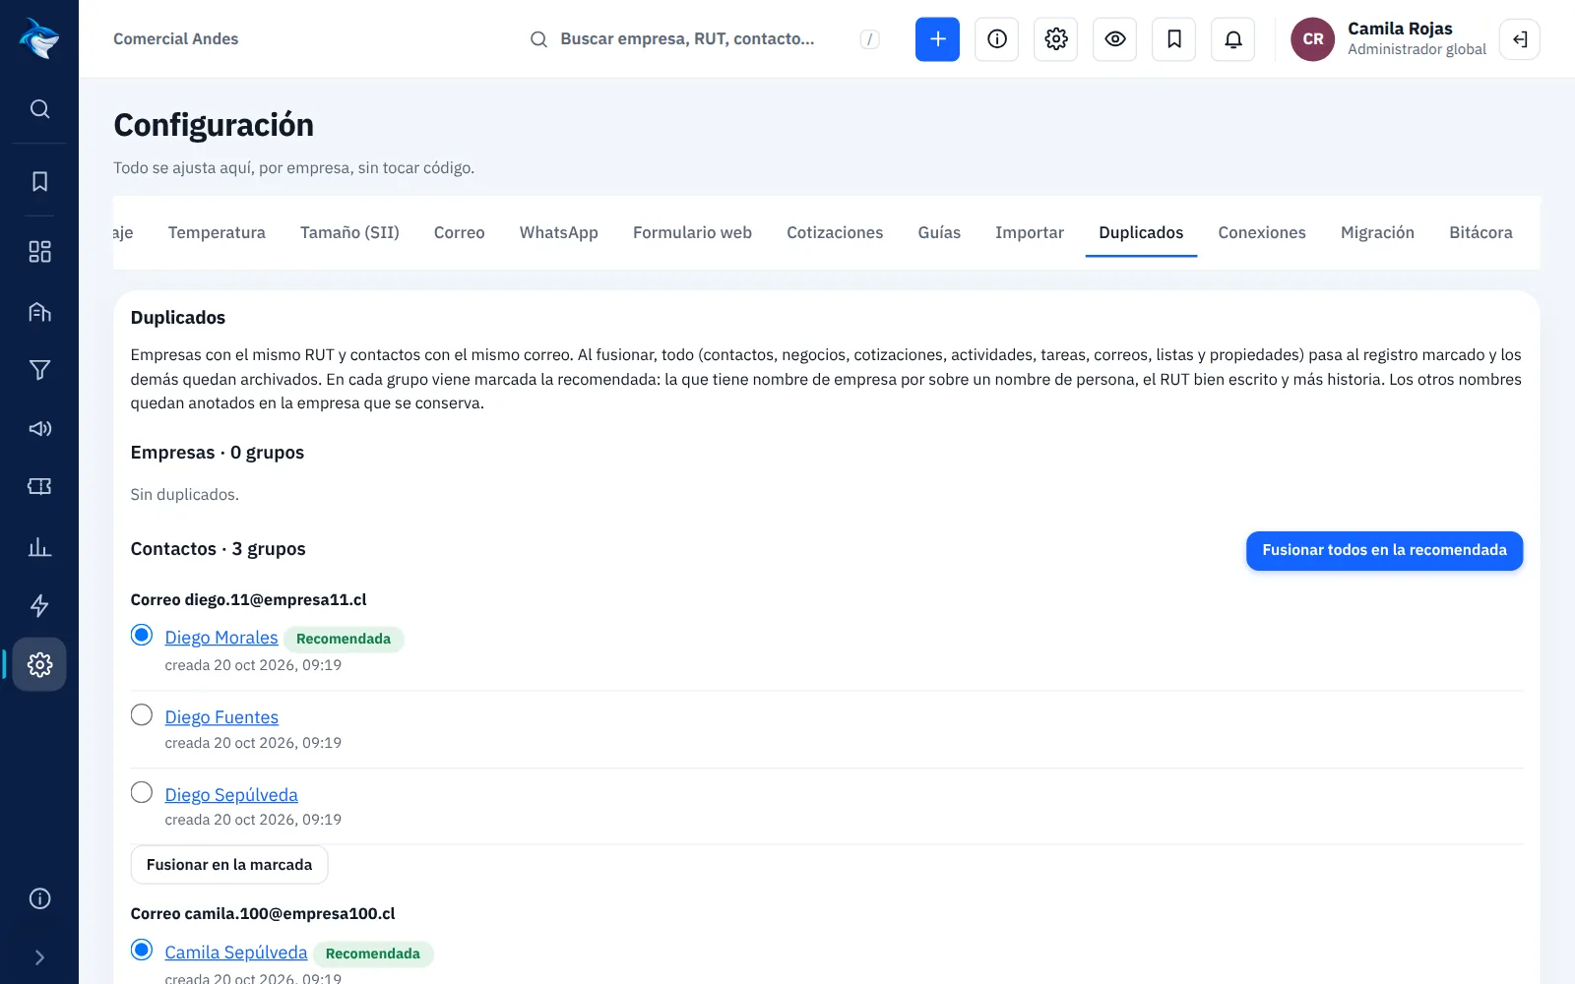The image size is (1575, 984).
Task: Toggle the eye view icon in top bar
Action: click(x=1114, y=39)
